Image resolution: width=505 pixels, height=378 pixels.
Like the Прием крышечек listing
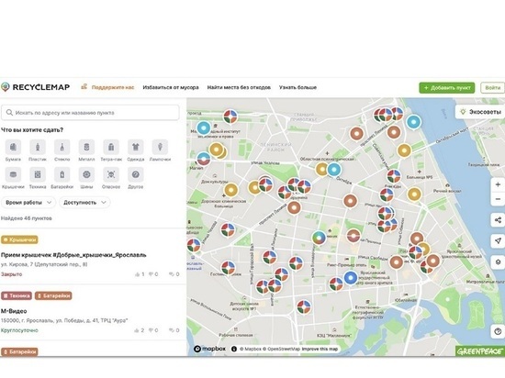(x=140, y=274)
